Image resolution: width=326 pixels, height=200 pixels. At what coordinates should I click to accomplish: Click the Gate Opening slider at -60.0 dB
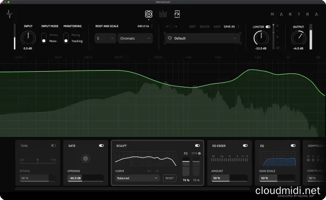pyautogui.click(x=85, y=178)
